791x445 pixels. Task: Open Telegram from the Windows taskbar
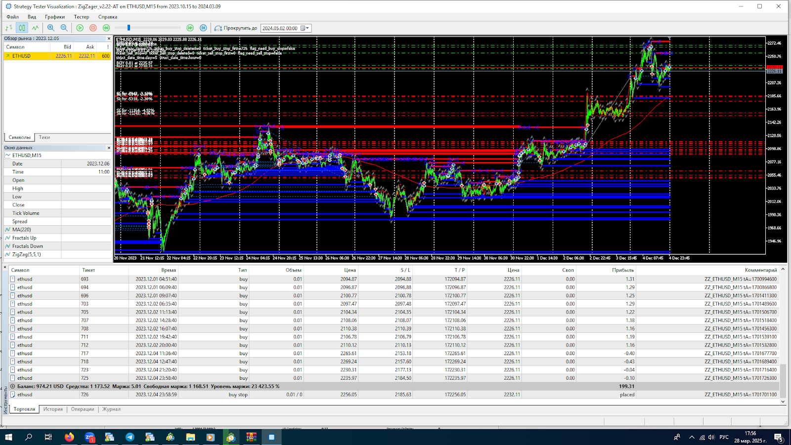pos(130,437)
